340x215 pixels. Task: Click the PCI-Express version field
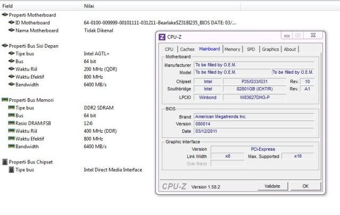262,149
